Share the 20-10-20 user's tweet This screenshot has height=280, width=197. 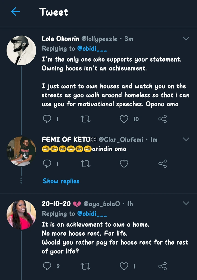[x=163, y=266]
